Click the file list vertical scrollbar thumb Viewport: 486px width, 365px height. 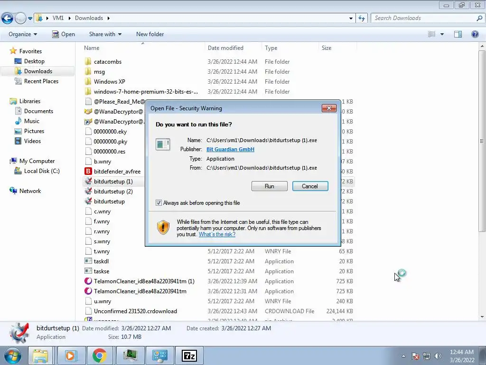pos(482,141)
